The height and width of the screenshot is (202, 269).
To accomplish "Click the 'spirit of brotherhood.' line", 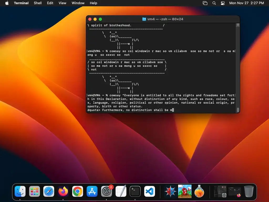I will (126, 25).
